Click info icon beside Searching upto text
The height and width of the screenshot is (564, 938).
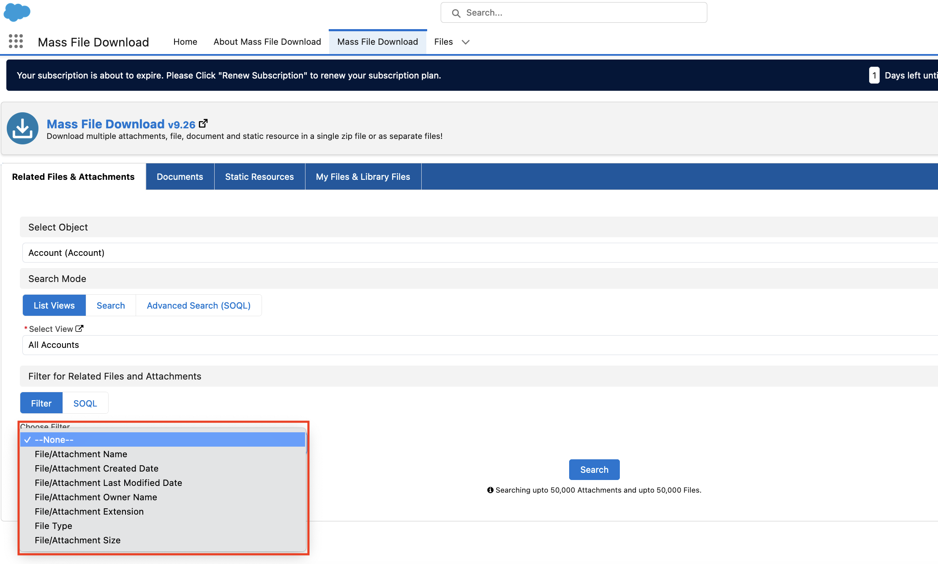(x=490, y=490)
